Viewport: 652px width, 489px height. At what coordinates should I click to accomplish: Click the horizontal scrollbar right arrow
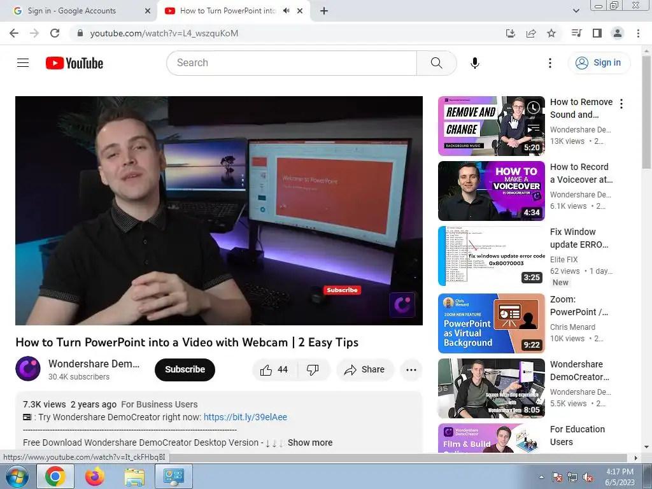pos(635,458)
